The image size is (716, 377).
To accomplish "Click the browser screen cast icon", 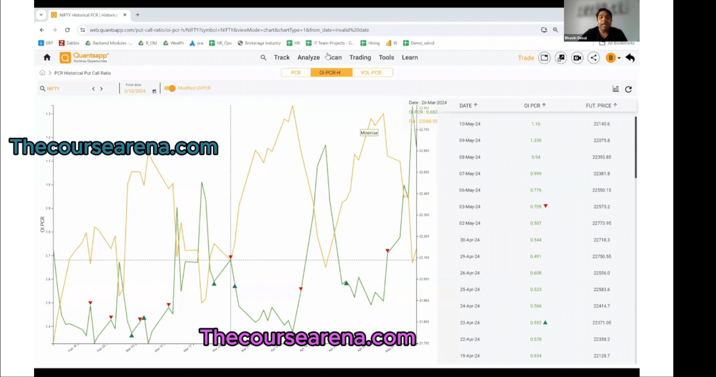I will click(x=544, y=30).
